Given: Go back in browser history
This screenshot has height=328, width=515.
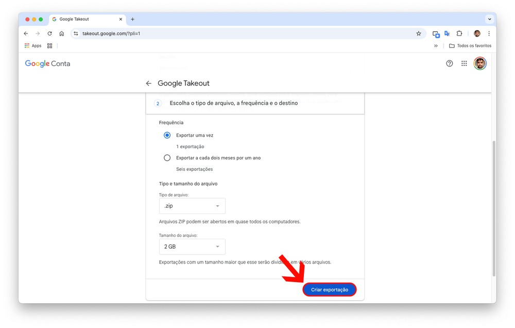Looking at the screenshot, I should click(26, 34).
